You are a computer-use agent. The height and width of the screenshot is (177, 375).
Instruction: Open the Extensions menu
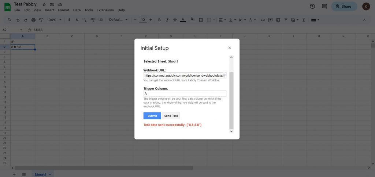pyautogui.click(x=105, y=10)
